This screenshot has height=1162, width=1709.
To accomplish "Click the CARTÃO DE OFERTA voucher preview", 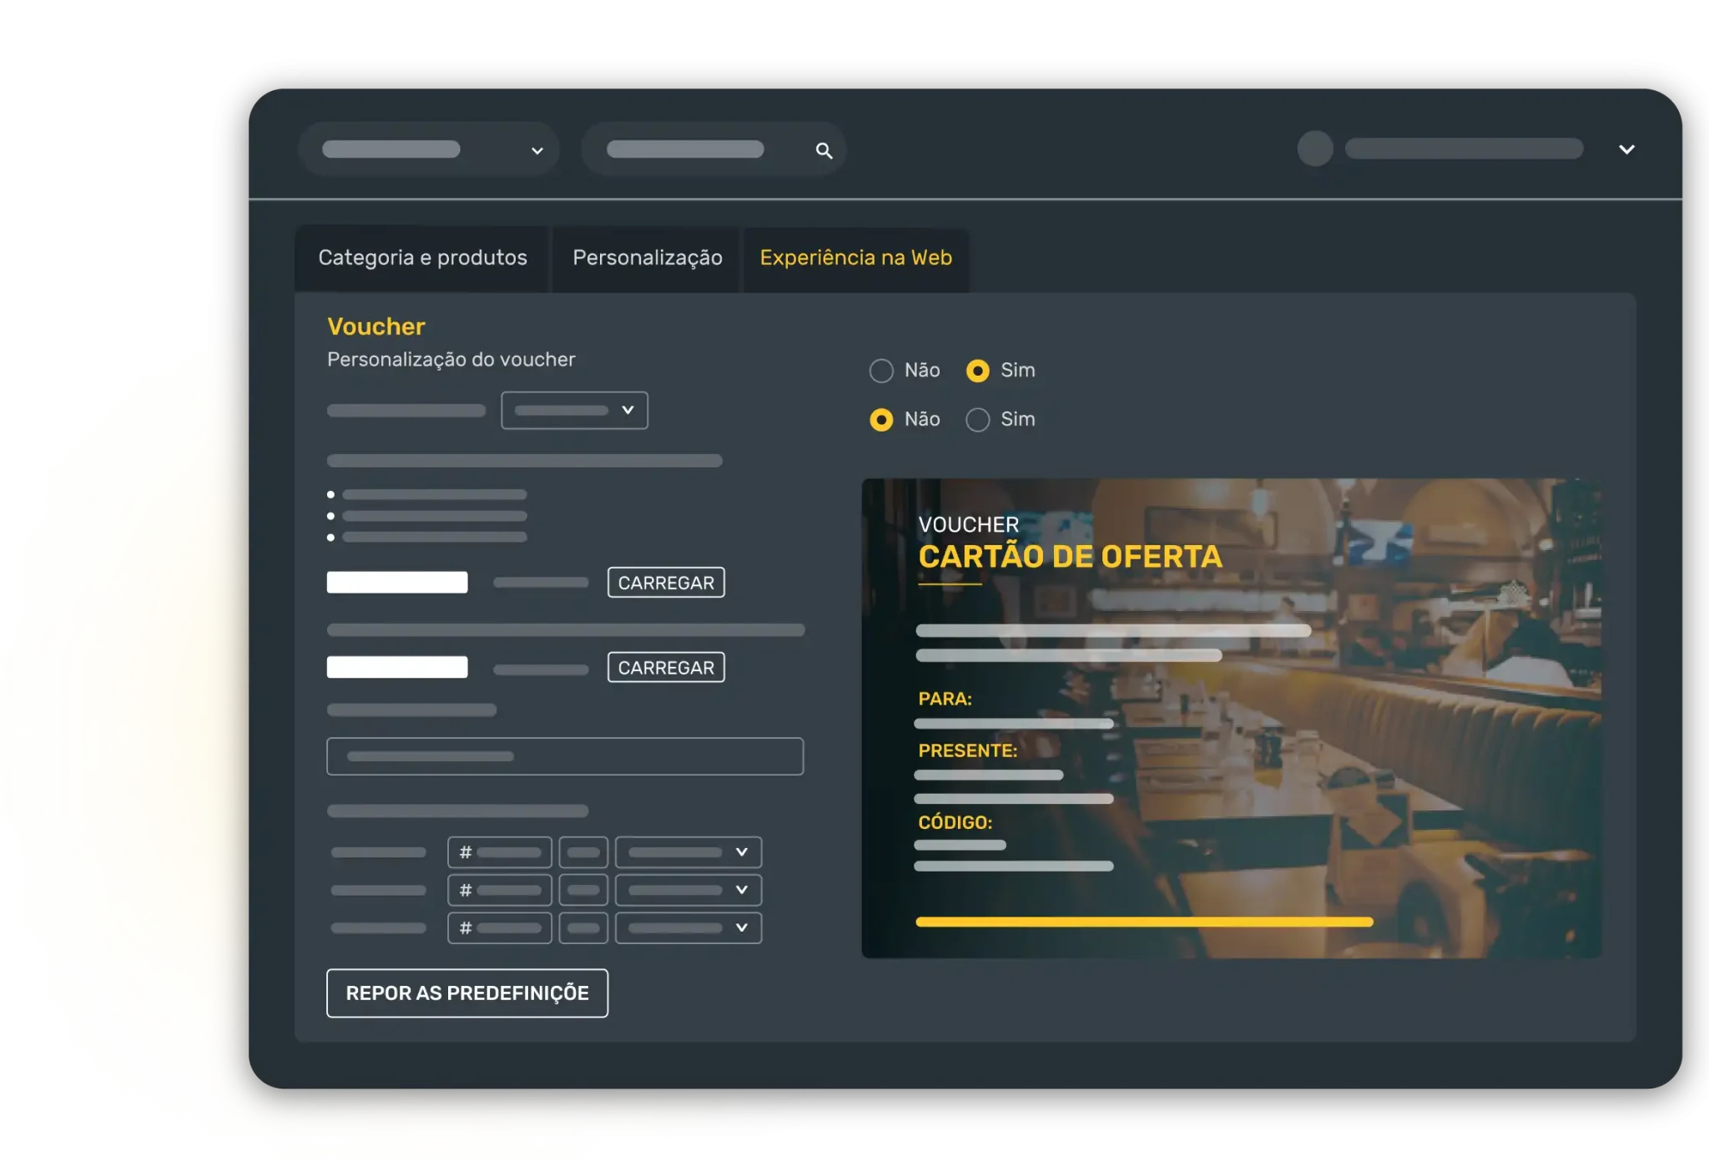I will (1231, 718).
